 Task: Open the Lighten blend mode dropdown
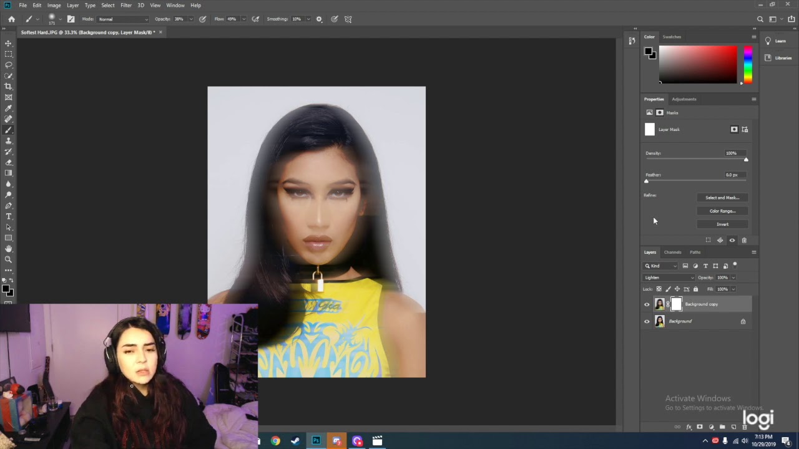click(668, 278)
